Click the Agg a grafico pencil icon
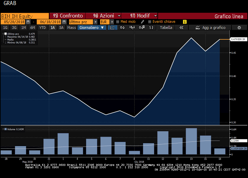The height and width of the screenshot is (178, 248). click(197, 28)
